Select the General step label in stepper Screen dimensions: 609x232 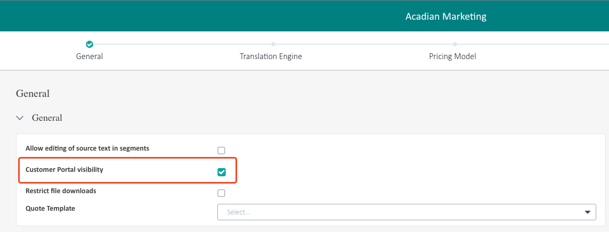click(x=90, y=56)
